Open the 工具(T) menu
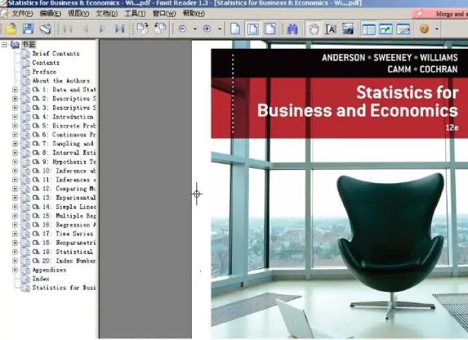 (x=135, y=14)
